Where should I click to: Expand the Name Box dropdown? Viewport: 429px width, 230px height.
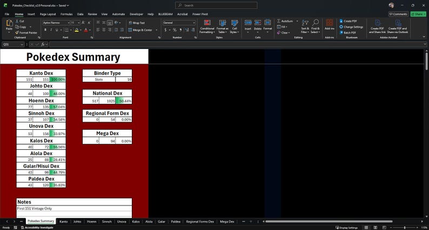[22, 44]
